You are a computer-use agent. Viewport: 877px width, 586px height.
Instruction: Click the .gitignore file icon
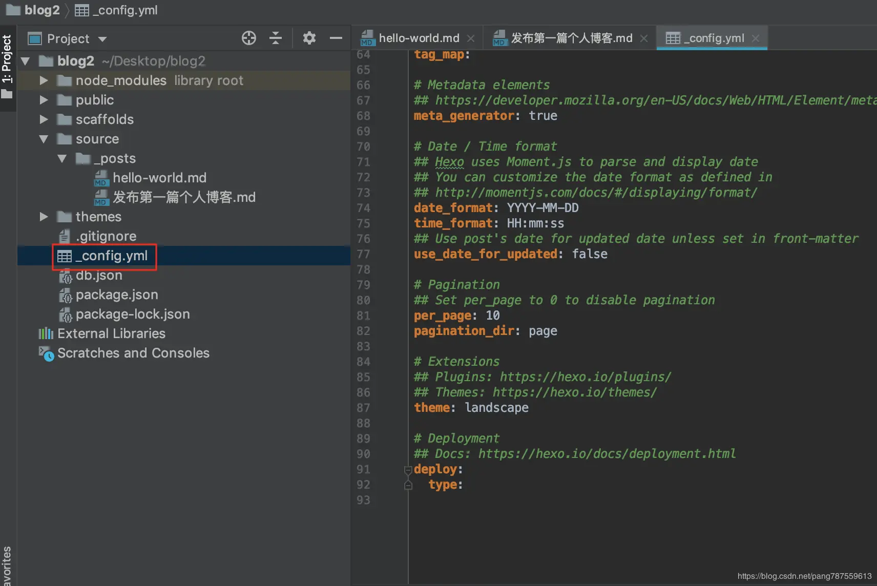tap(65, 237)
